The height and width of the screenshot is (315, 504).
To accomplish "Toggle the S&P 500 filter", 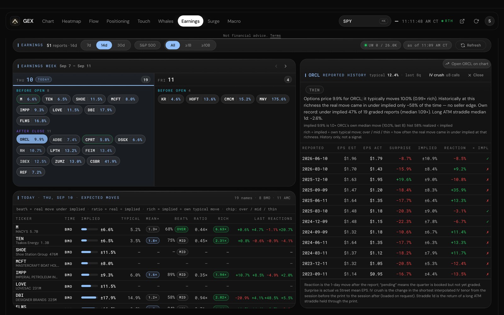I will point(147,45).
